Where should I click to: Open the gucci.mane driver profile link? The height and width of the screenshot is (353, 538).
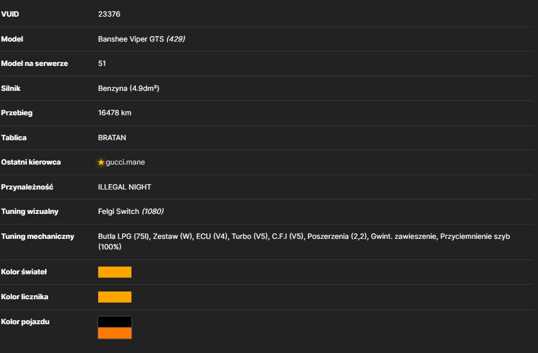(125, 162)
